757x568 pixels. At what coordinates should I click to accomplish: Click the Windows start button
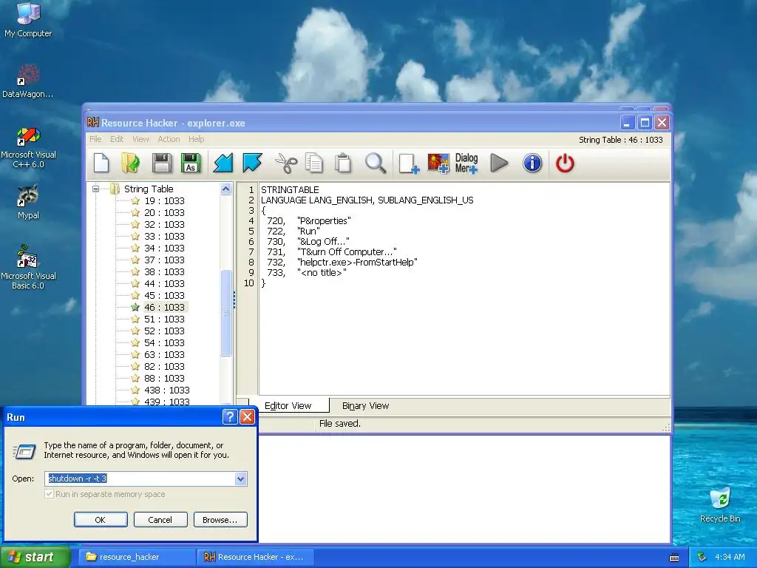click(35, 557)
